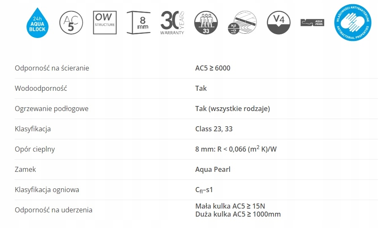This screenshot has width=378, height=228.
Task: Select the OW Structure square icon
Action: [x=105, y=23]
